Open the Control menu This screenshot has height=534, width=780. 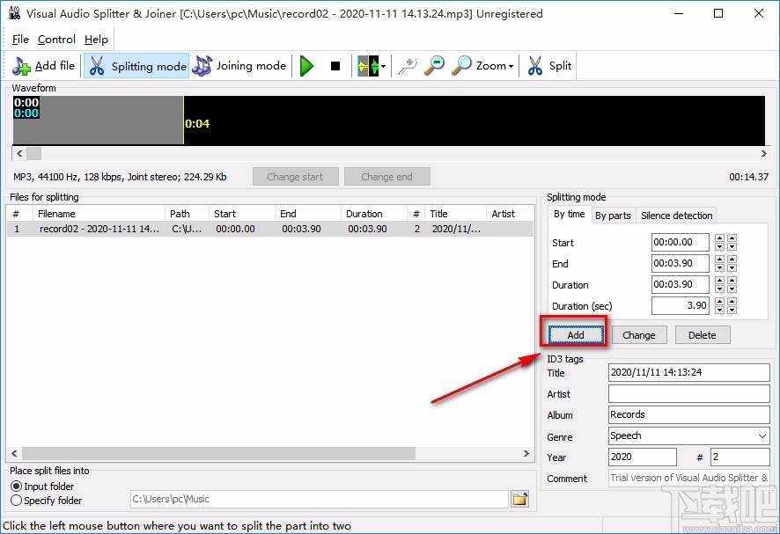(x=56, y=40)
